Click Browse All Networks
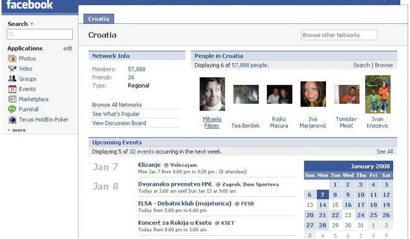Screen dimensions: 410x239 click(117, 105)
